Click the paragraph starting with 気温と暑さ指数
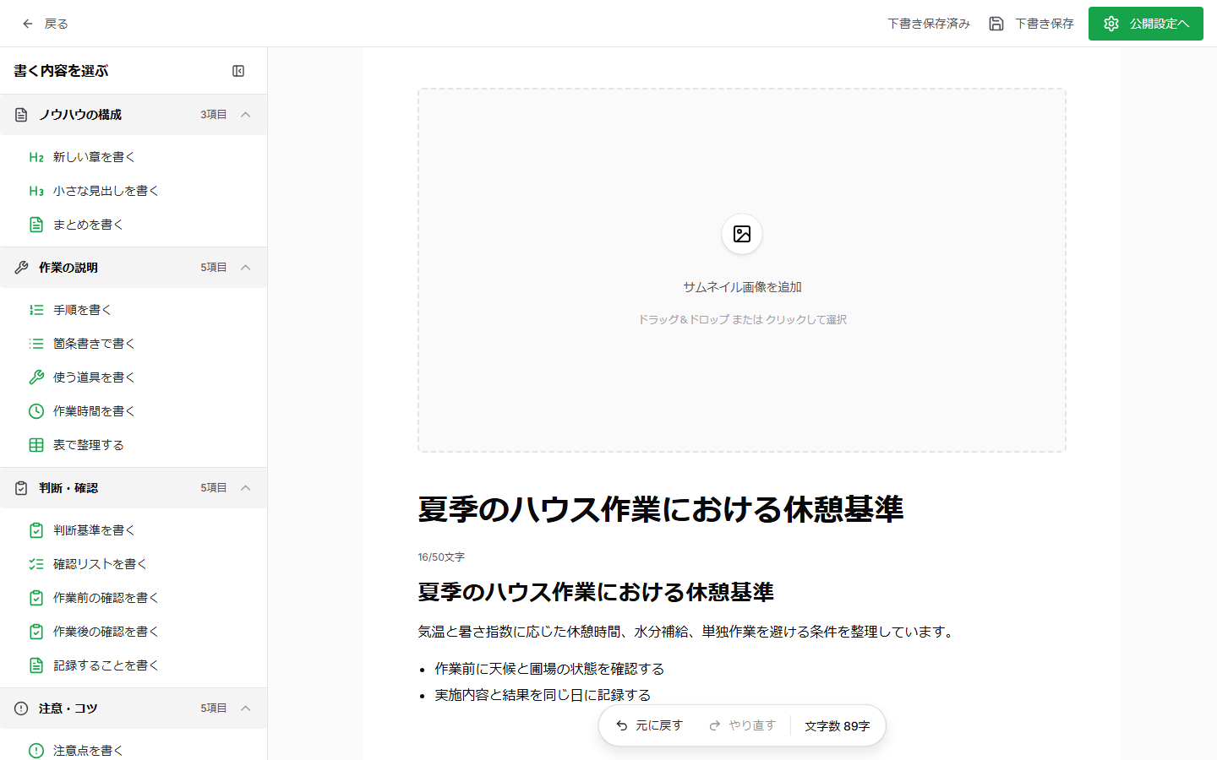Image resolution: width=1217 pixels, height=760 pixels. click(x=688, y=632)
